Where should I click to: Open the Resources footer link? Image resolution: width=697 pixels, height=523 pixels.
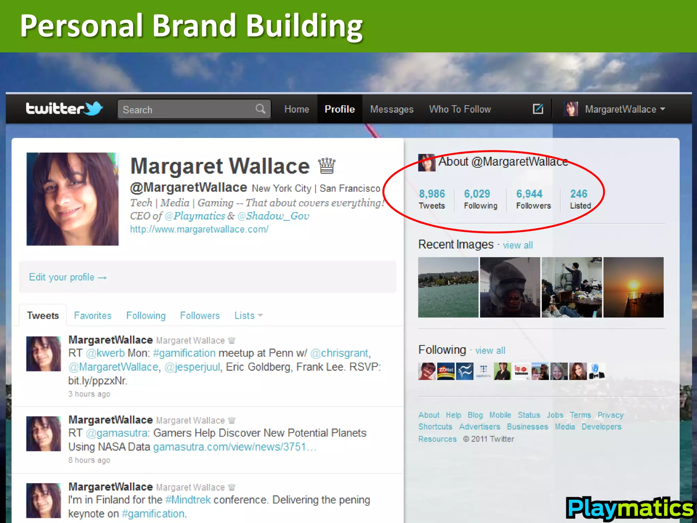pos(437,439)
